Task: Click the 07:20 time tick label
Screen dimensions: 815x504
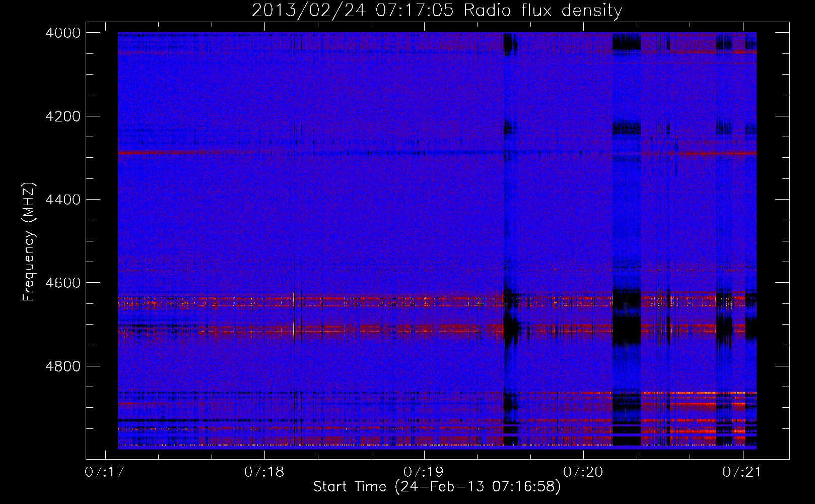Action: click(x=583, y=472)
